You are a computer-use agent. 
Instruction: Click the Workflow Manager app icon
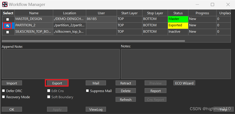5,4
